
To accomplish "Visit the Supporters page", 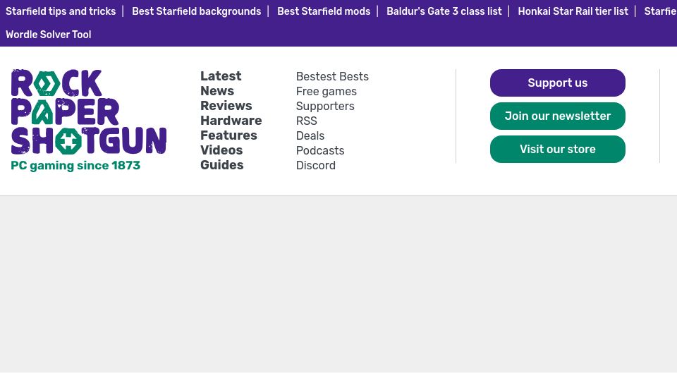I will pos(325,107).
